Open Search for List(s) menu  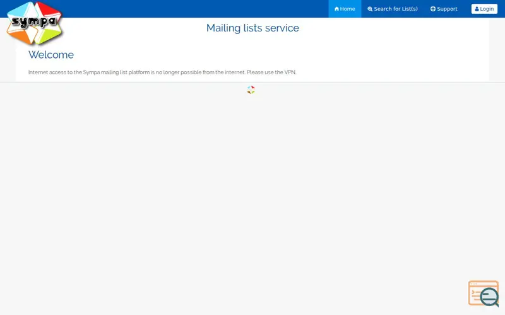[x=392, y=9]
